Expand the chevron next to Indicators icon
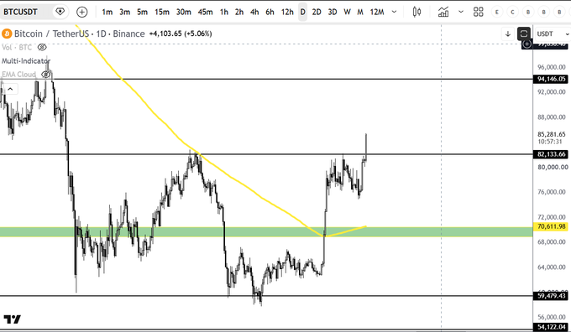The width and height of the screenshot is (571, 332). point(461,12)
